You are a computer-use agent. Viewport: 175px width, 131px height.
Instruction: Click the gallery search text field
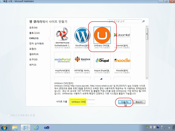point(124,21)
